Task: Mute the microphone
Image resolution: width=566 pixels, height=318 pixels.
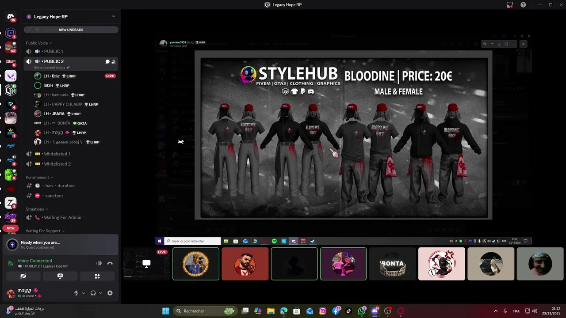Action: (76, 293)
